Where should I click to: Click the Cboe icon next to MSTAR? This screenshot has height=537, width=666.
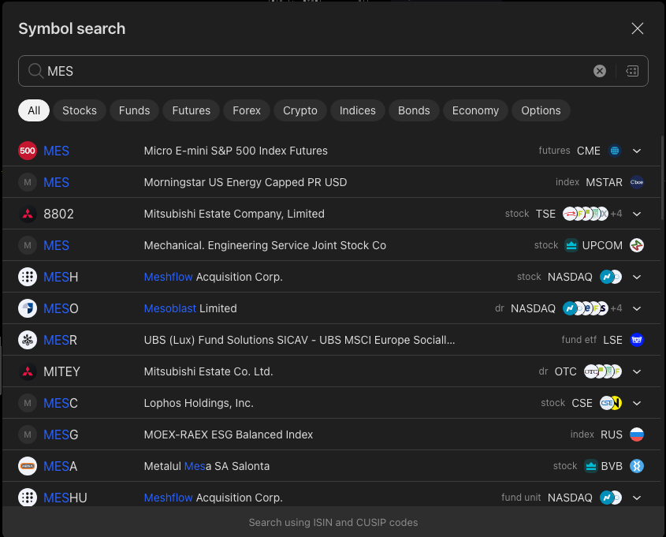[636, 182]
